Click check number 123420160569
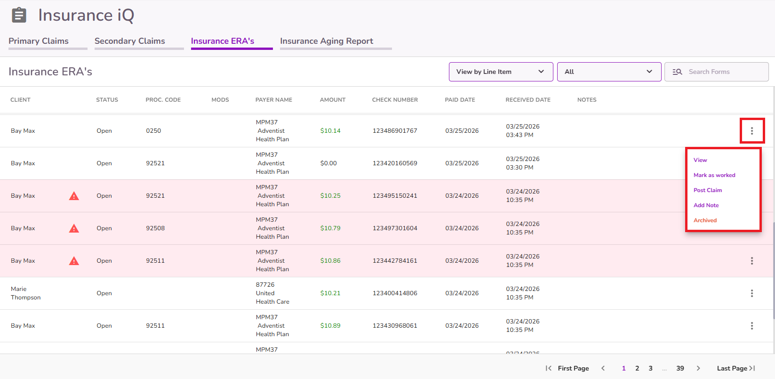775x379 pixels. 395,163
